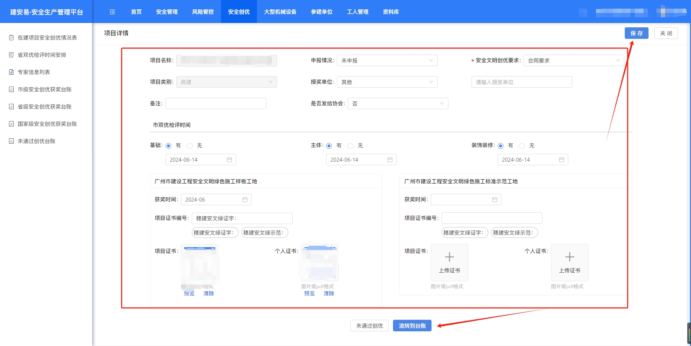Screen dimensions: 691x346
Task: Click 清除 link under the 个人证书 thumbnail
Action: point(329,294)
